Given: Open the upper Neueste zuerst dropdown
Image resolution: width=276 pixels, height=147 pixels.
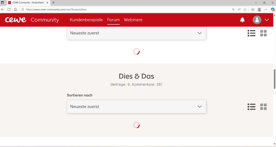Looking at the screenshot, I should coord(136,33).
